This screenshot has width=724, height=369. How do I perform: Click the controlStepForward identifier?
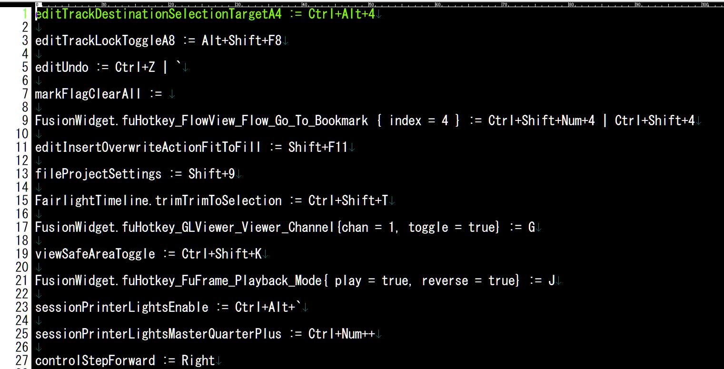coord(95,360)
